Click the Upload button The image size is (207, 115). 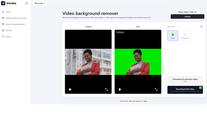187,16
